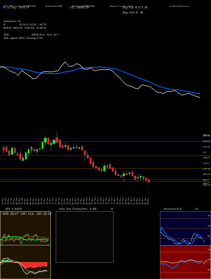Viewport: 211px width, 279px height.
Task: Open the blue Stochastics mini chart
Action: 185,228
